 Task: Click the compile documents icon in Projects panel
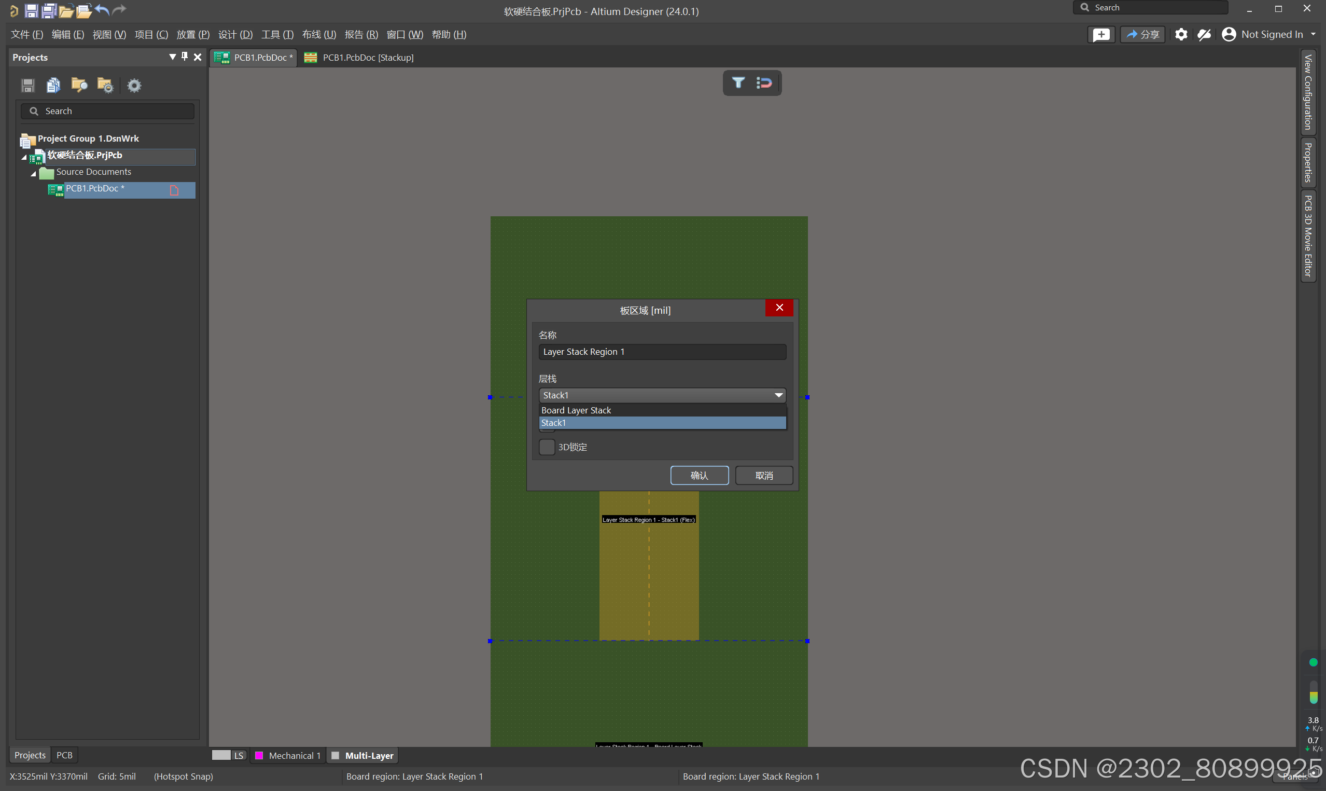click(x=53, y=85)
